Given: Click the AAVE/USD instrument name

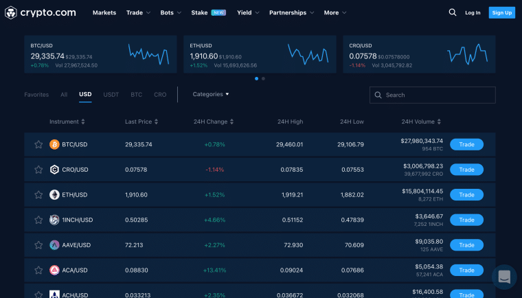Looking at the screenshot, I should (76, 245).
